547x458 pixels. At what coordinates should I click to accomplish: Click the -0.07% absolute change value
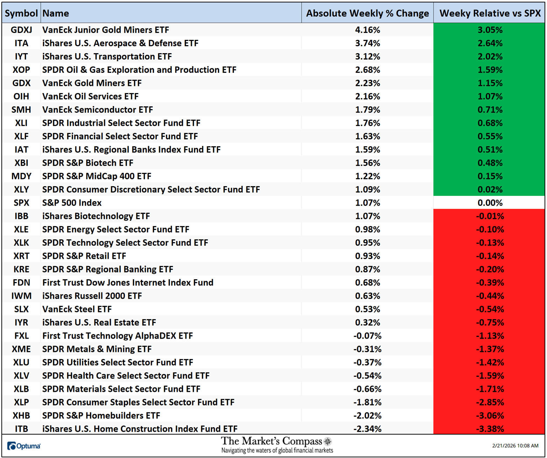coord(367,336)
